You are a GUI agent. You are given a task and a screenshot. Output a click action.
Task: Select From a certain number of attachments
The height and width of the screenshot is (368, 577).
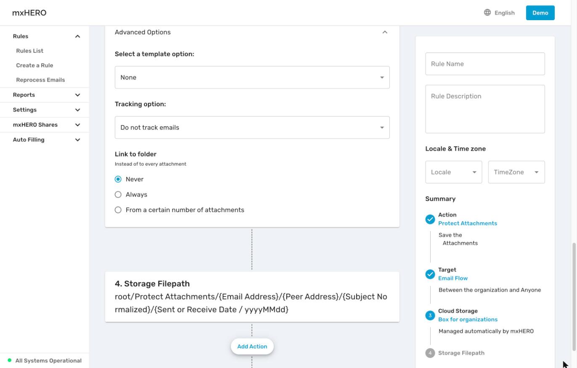[x=118, y=210]
